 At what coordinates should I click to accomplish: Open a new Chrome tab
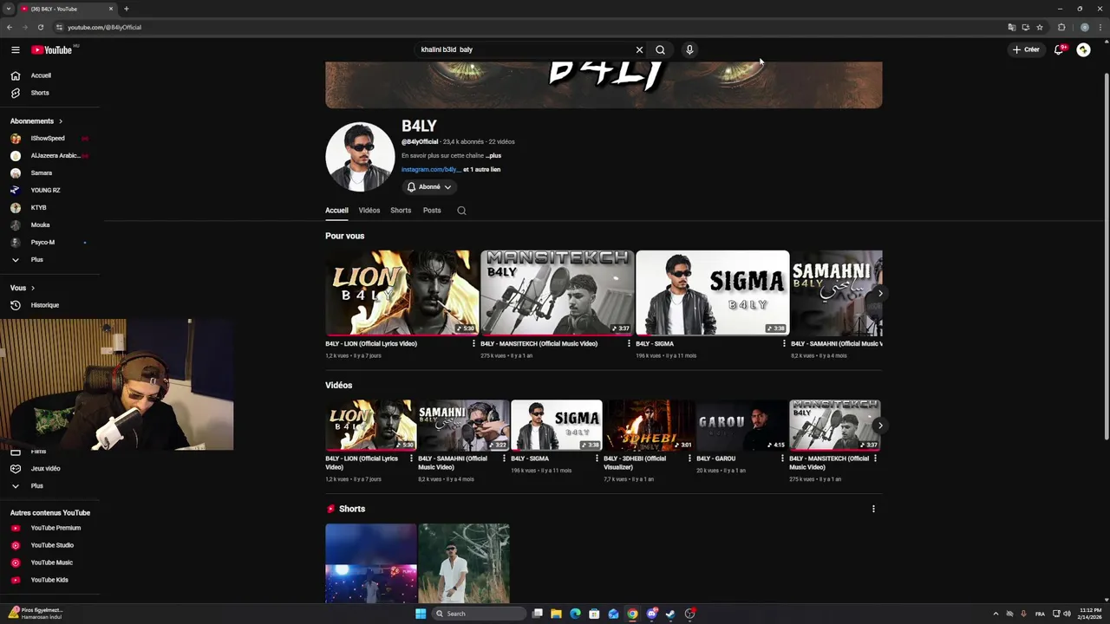[126, 9]
